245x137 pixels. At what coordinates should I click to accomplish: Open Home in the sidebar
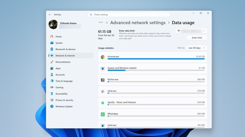71,37
